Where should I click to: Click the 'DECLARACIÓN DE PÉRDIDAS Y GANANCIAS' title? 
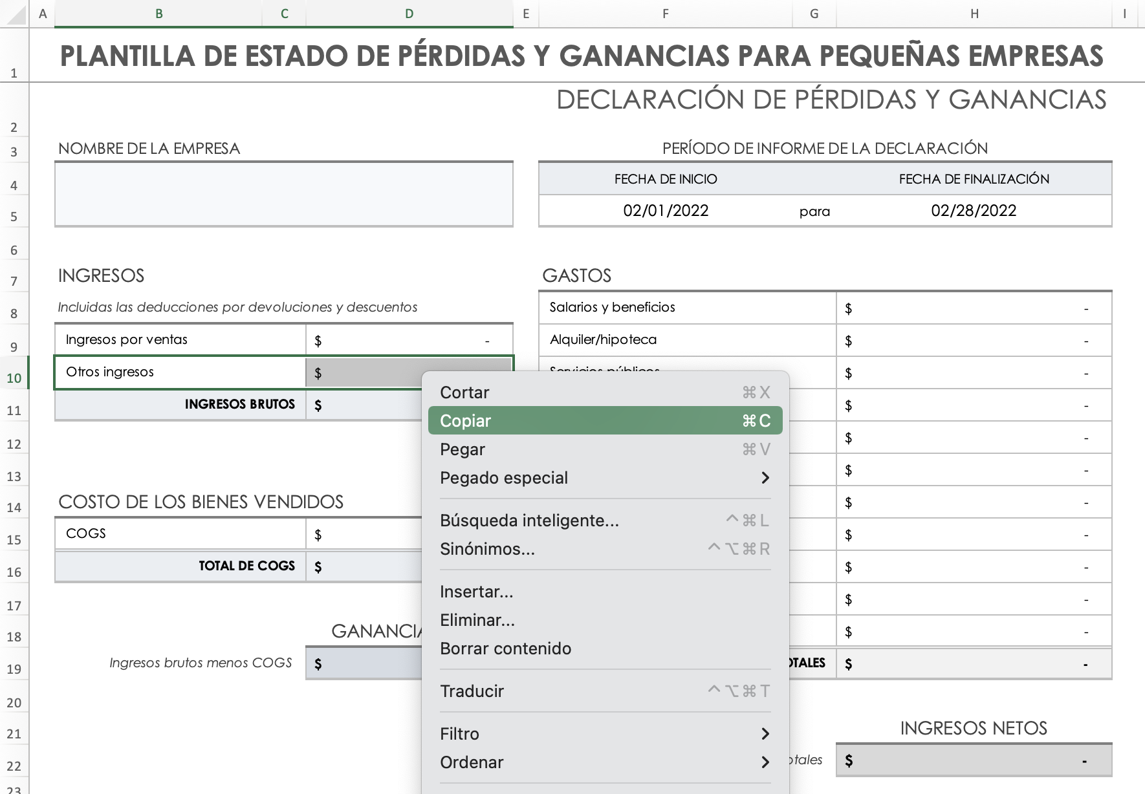point(831,100)
